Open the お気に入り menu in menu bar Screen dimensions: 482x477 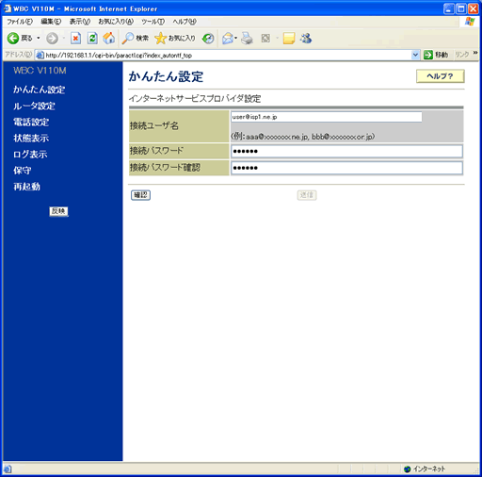[116, 22]
